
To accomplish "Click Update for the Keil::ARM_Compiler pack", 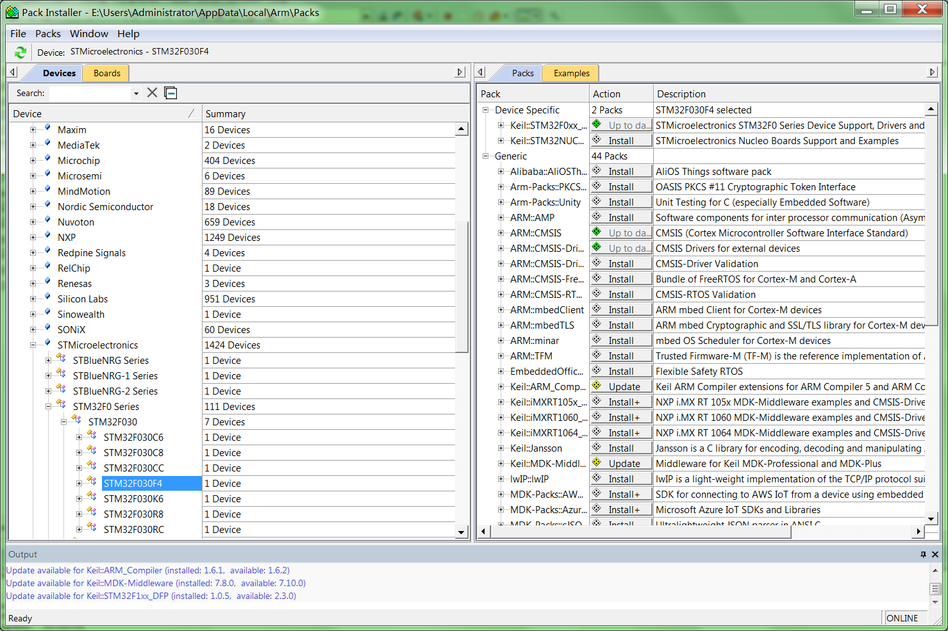I will coord(620,386).
